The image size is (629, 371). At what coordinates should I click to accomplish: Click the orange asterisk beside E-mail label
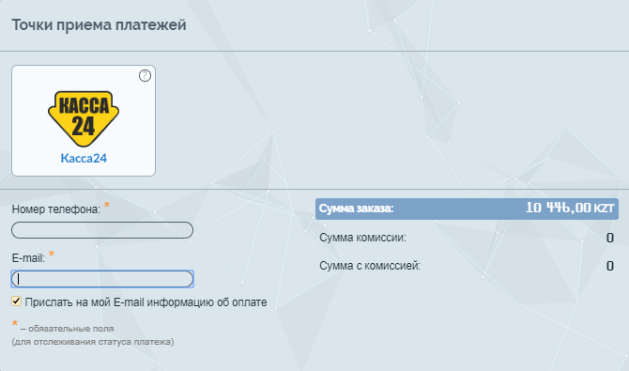[52, 254]
